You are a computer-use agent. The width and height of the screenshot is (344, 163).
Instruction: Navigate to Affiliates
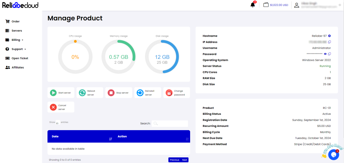coord(18,67)
